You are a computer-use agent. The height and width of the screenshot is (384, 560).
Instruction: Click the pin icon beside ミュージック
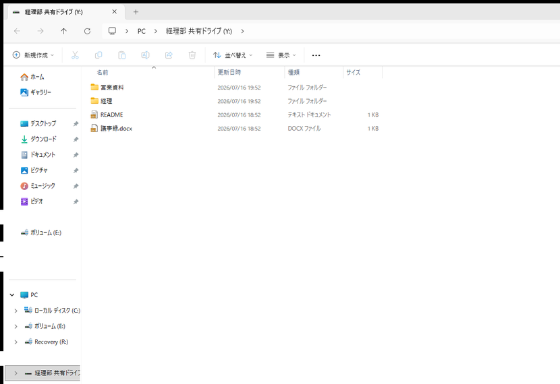pyautogui.click(x=76, y=186)
